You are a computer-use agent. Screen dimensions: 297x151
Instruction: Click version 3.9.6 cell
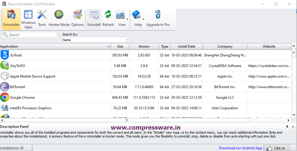(144, 66)
